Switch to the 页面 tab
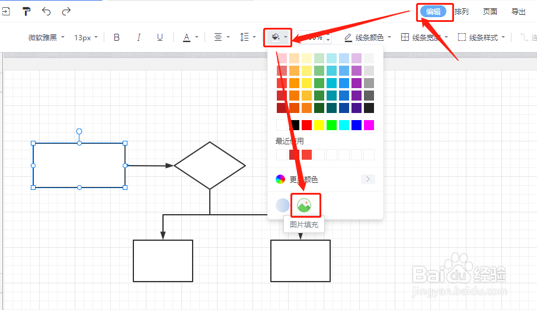 (x=490, y=12)
